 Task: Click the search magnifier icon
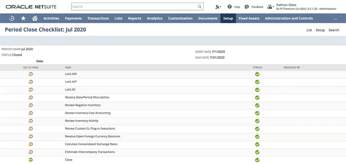coord(199,7)
